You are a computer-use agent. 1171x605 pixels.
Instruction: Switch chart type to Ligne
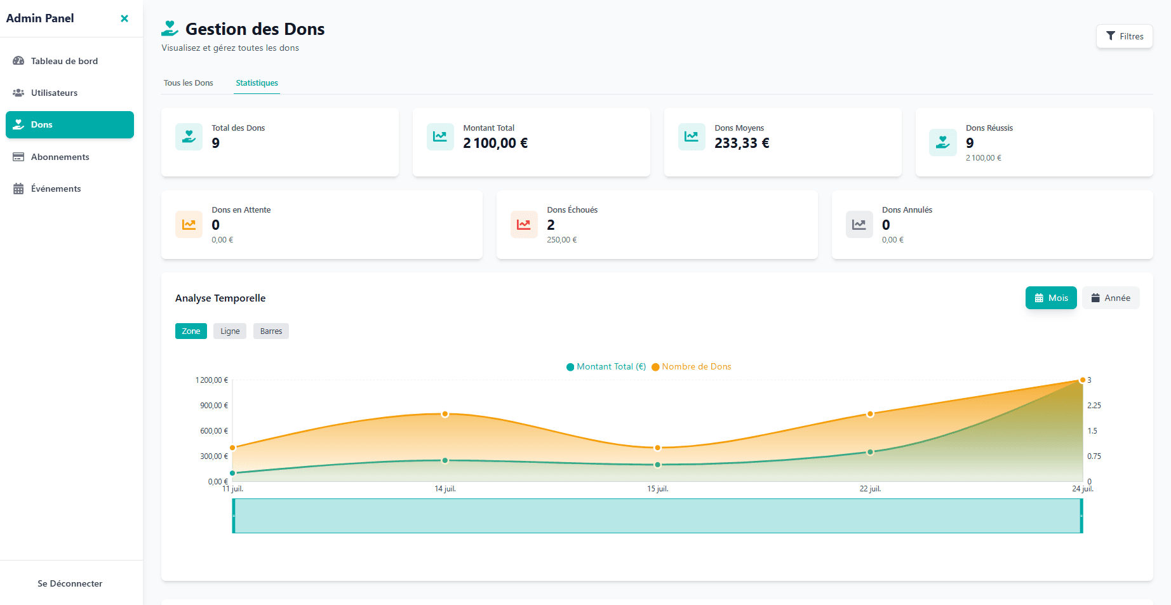(x=230, y=331)
